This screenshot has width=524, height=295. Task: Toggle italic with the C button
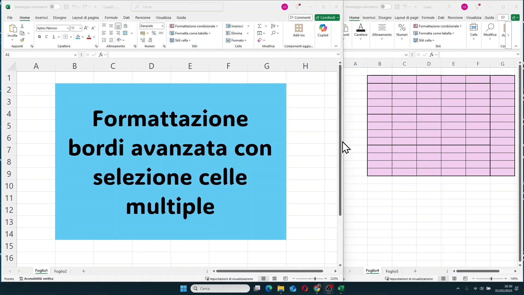click(x=47, y=37)
